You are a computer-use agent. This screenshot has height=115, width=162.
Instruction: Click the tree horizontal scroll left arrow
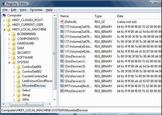point(3,104)
